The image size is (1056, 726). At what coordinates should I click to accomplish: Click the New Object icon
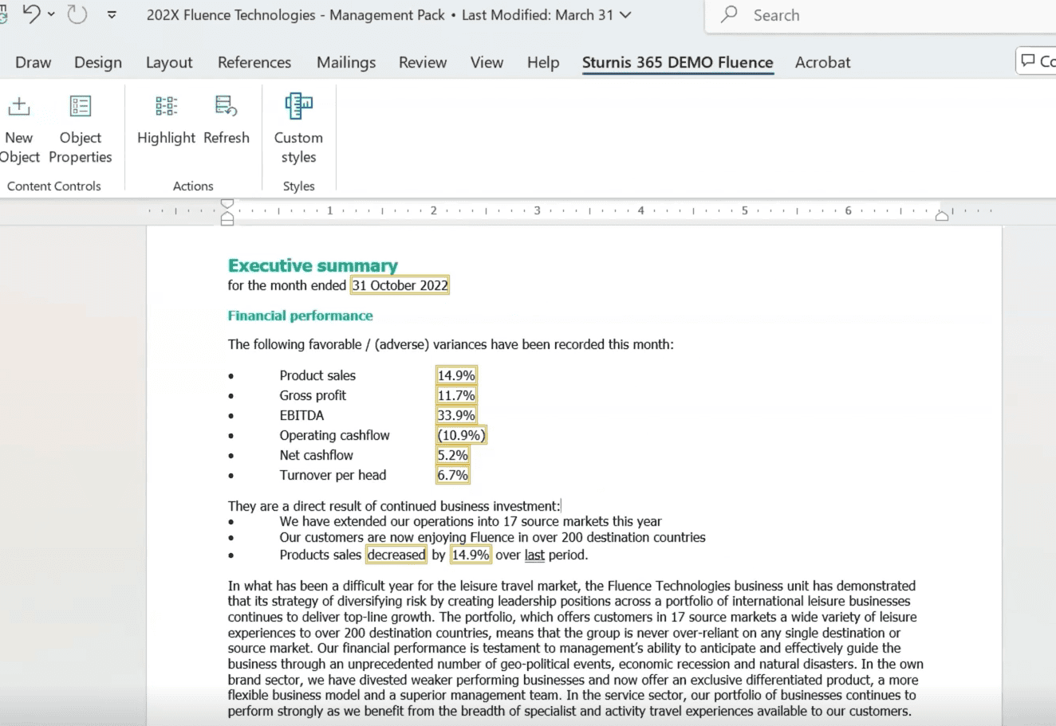(19, 106)
